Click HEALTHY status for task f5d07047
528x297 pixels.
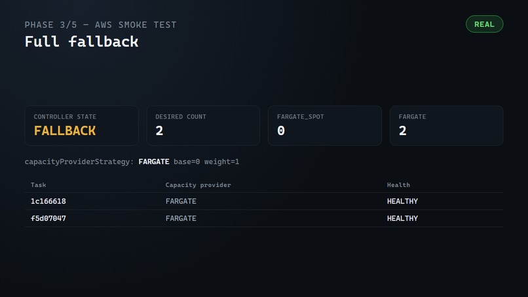[402, 218]
